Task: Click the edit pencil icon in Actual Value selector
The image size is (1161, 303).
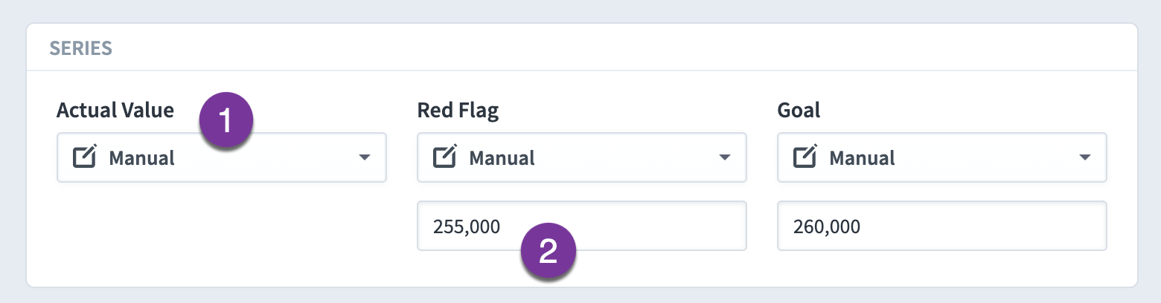Action: tap(85, 157)
